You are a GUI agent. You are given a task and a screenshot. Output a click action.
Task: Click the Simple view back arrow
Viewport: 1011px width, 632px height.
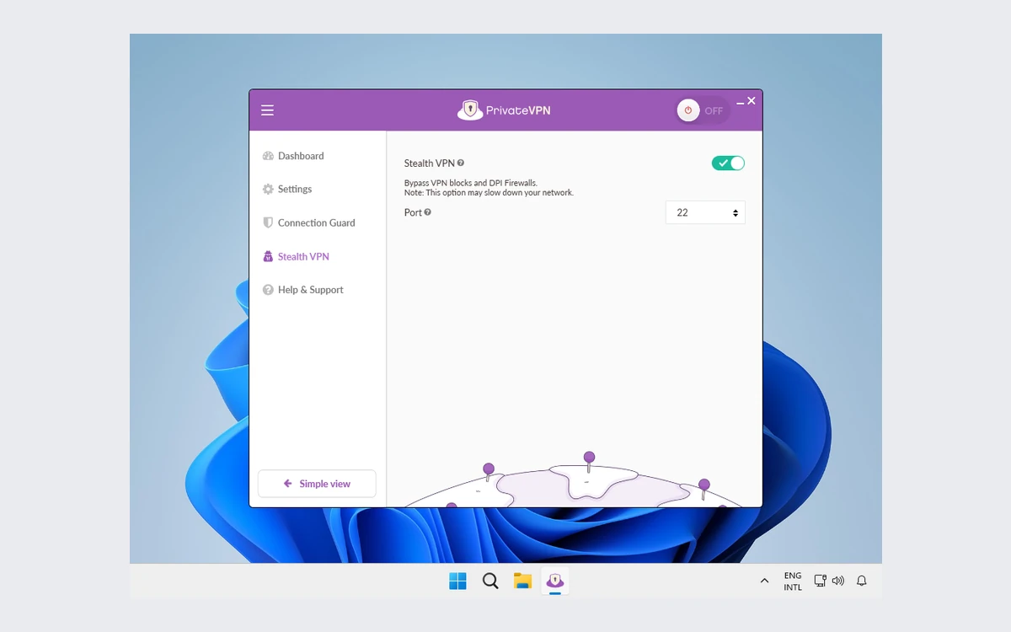pos(288,484)
